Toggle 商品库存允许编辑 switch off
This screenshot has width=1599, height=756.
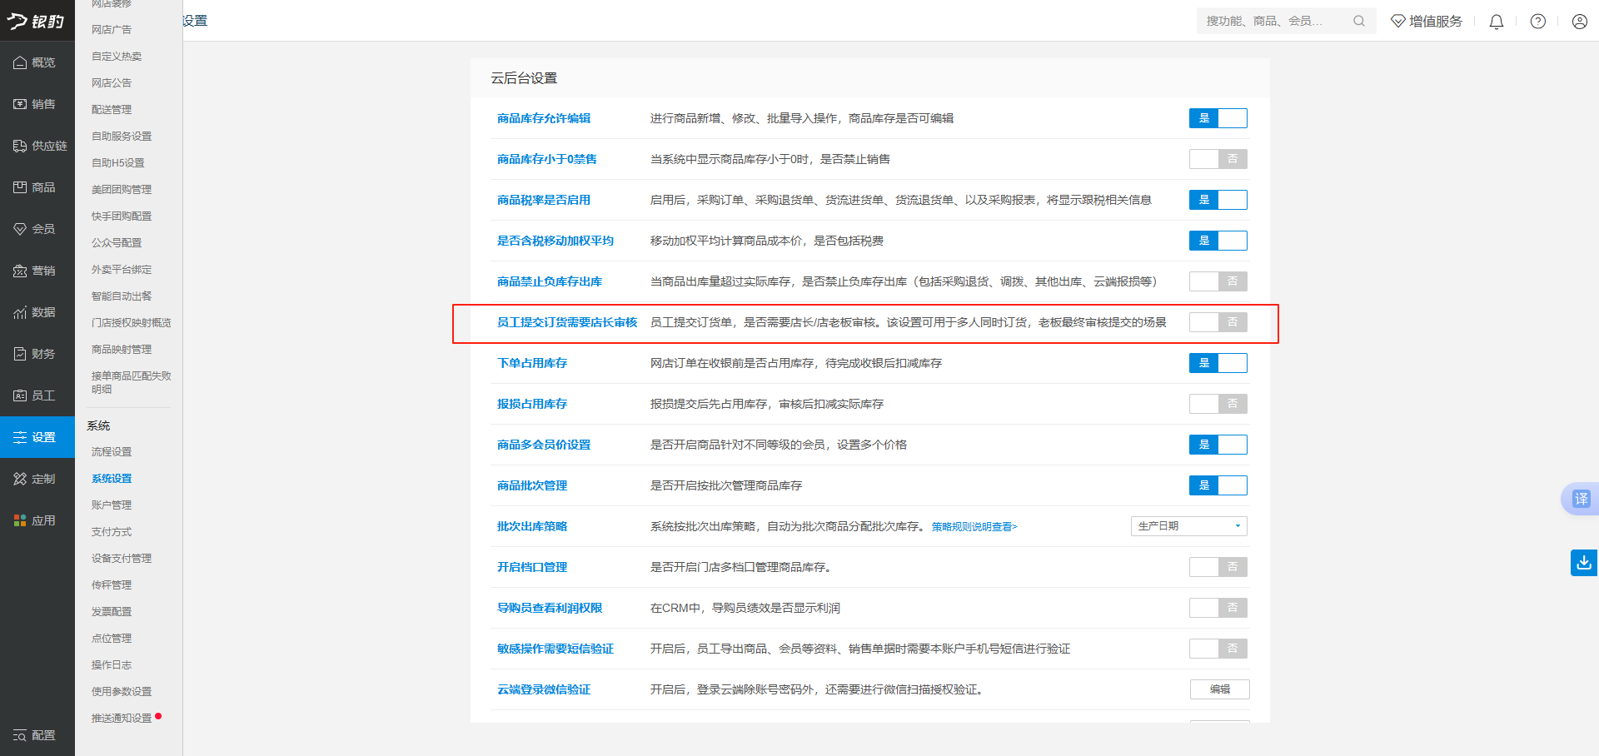pos(1218,118)
